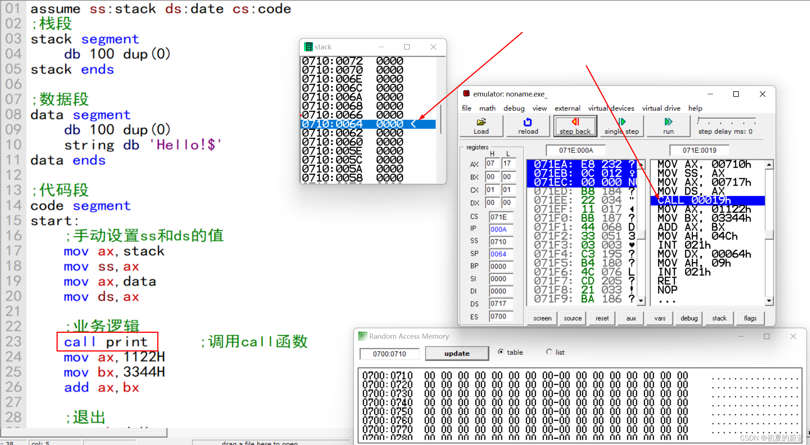Screen dimensions: 810x445
Task: Click the Random Access Memory window icon
Action: coord(362,336)
